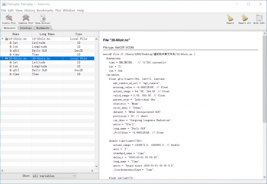The width and height of the screenshot is (267, 184).
Task: Open the Plot menu
Action: pyautogui.click(x=58, y=11)
